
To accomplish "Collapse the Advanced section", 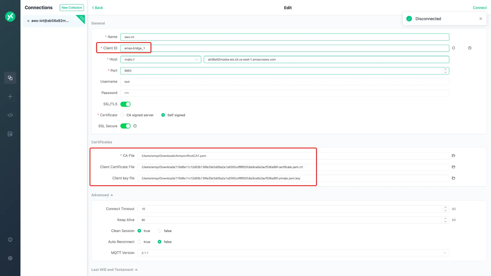I will [x=111, y=195].
